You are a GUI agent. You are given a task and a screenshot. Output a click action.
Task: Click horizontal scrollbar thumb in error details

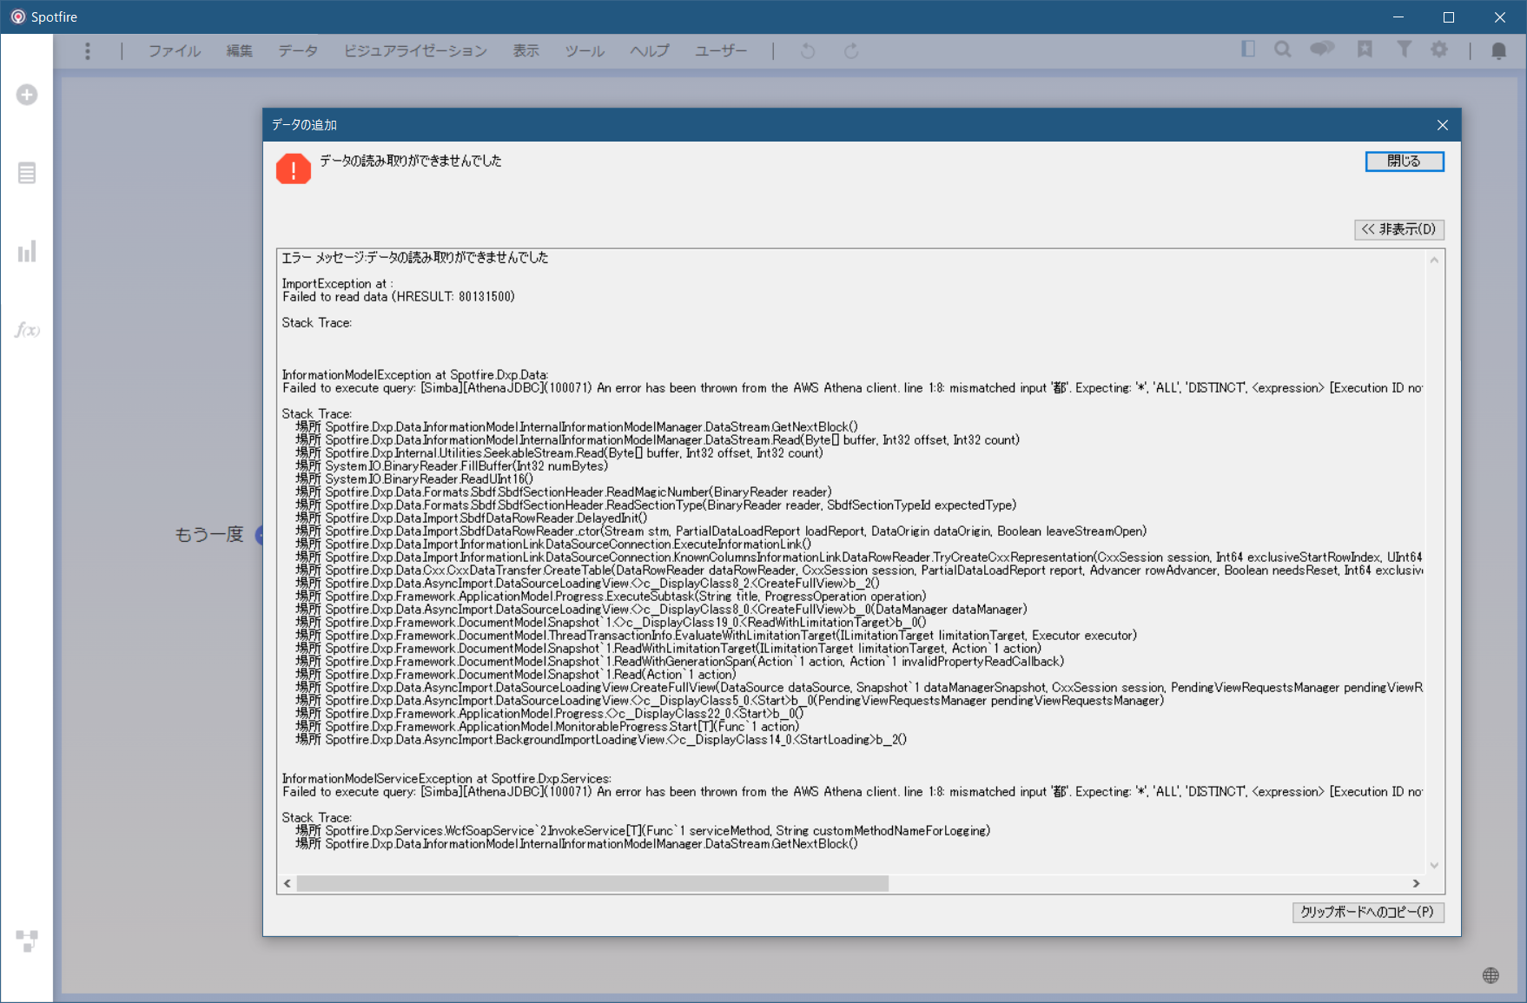click(x=592, y=883)
